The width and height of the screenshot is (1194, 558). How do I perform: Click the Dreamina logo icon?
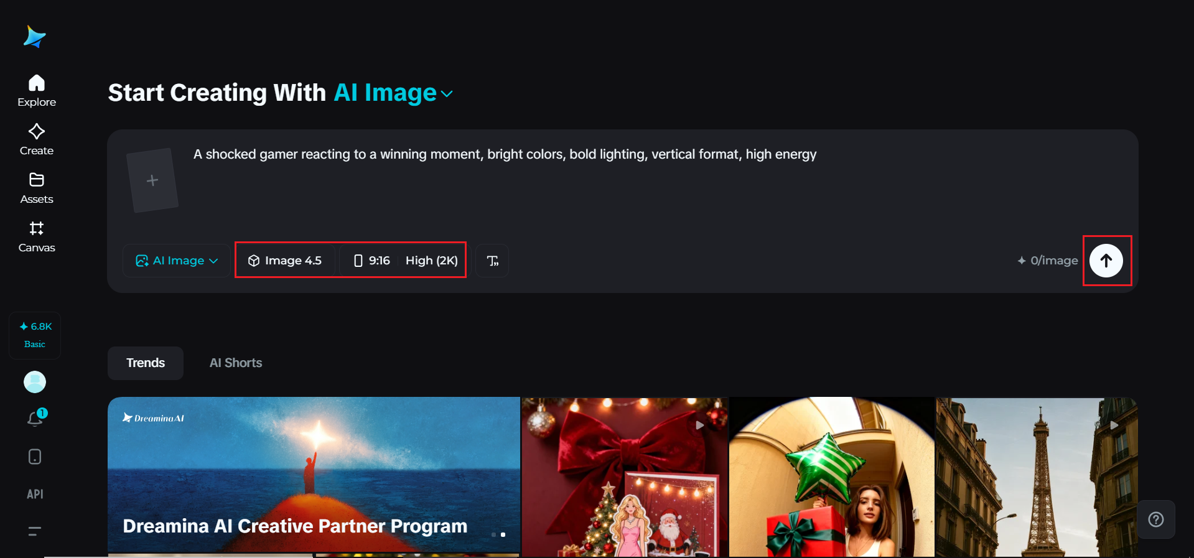coord(35,37)
